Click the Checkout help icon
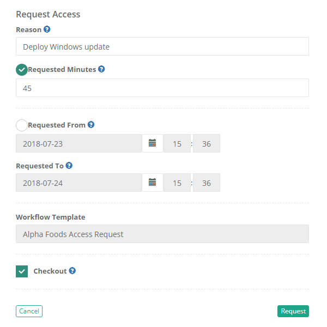This screenshot has height=327, width=327. 72,271
